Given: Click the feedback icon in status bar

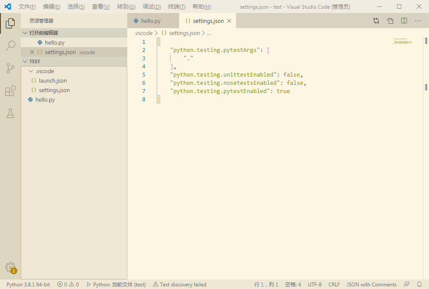Looking at the screenshot, I should 406,284.
